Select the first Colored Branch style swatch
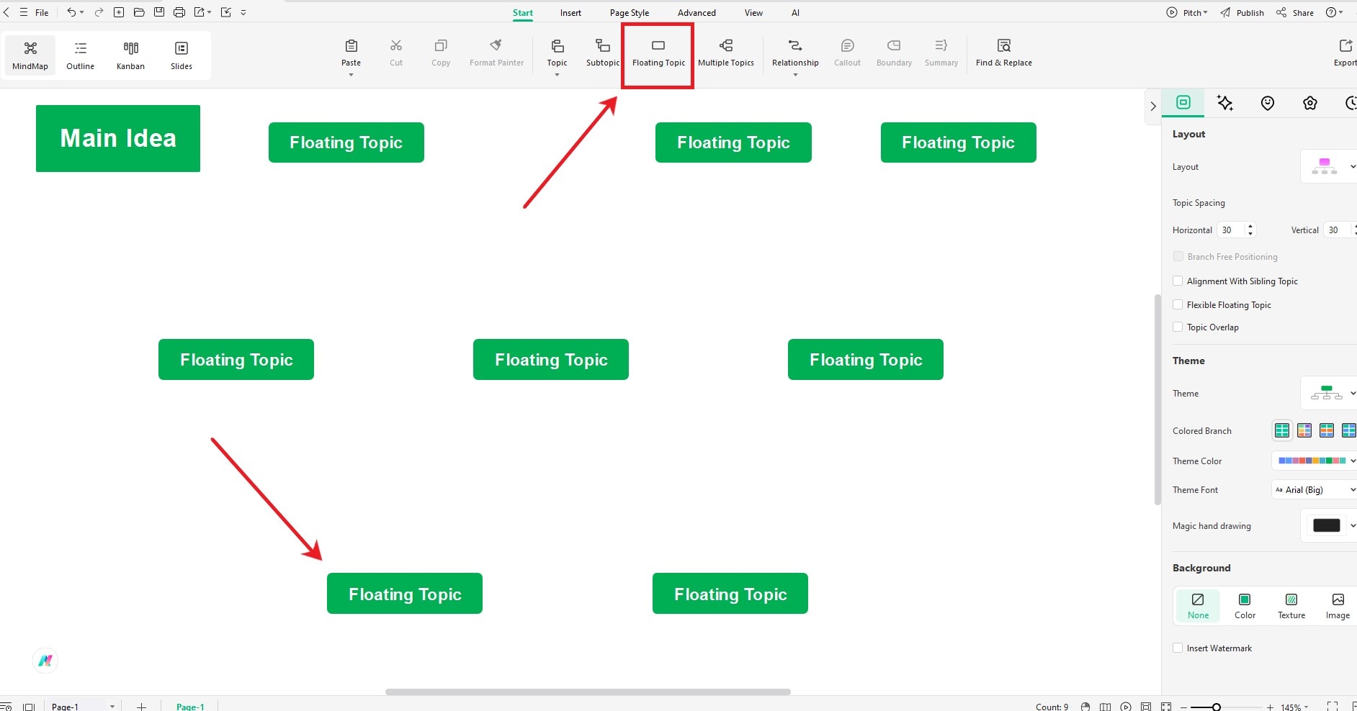This screenshot has height=711, width=1357. click(x=1282, y=430)
